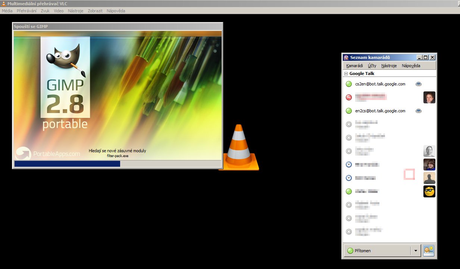This screenshot has height=269, width=460.
Task: Click the 'filter-pack.exe' loading text
Action: click(x=118, y=156)
